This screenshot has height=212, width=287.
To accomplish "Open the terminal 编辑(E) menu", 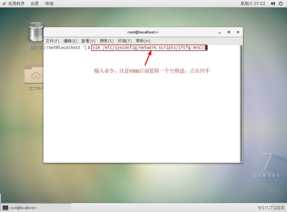I will click(70, 41).
